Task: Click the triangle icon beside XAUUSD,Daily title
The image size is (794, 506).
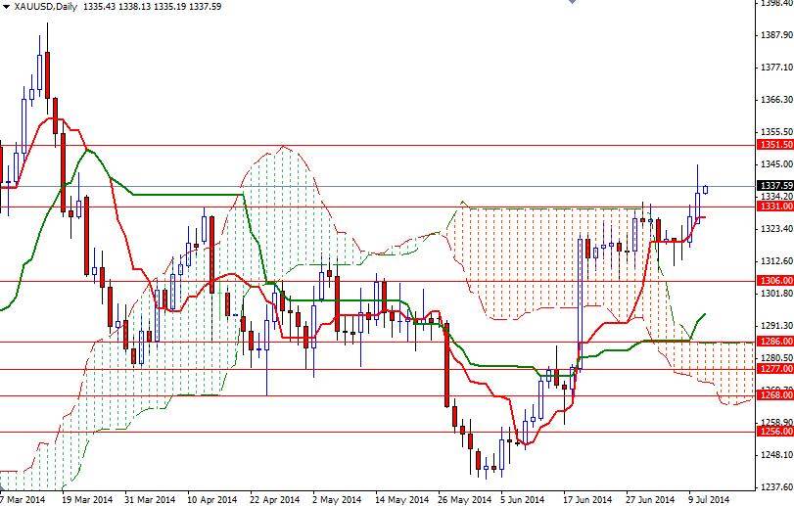Action: point(6,7)
